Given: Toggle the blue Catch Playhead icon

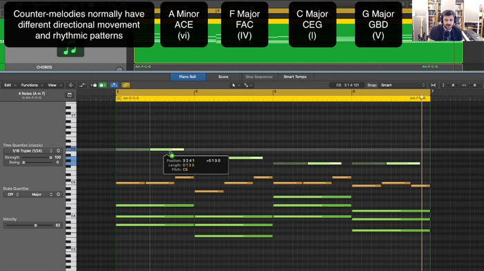Looking at the screenshot, I should pos(114,85).
